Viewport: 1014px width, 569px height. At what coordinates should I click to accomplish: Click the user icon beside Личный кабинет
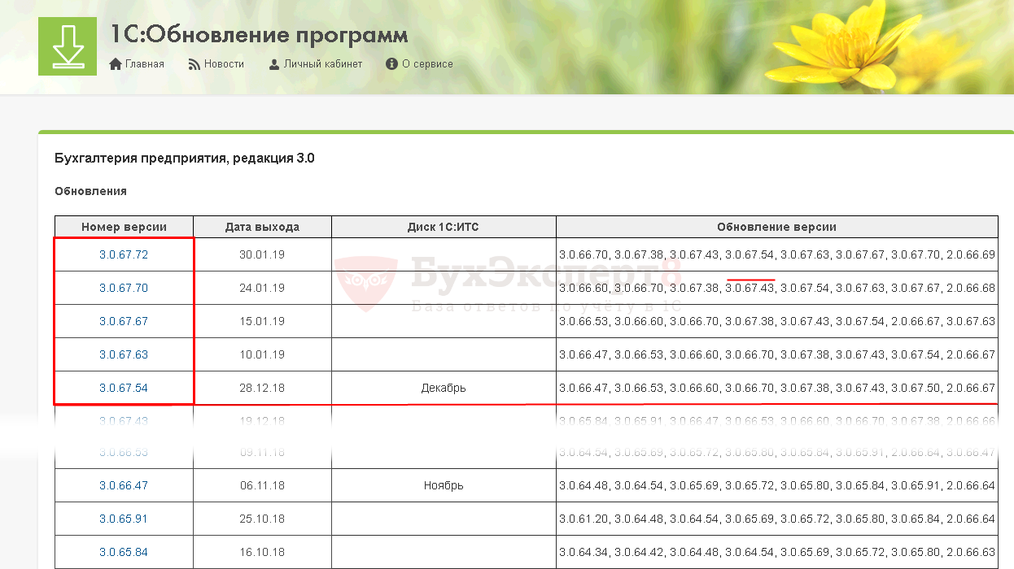(x=274, y=64)
